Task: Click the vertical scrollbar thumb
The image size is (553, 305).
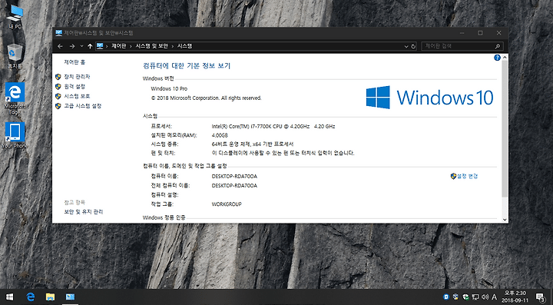Action: click(505, 129)
